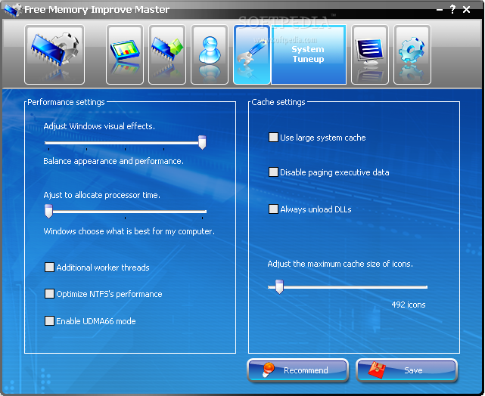Open the memory chip with green cube icon
The image size is (485, 396).
167,54
